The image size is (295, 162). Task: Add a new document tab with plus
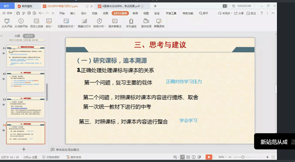click(x=155, y=6)
